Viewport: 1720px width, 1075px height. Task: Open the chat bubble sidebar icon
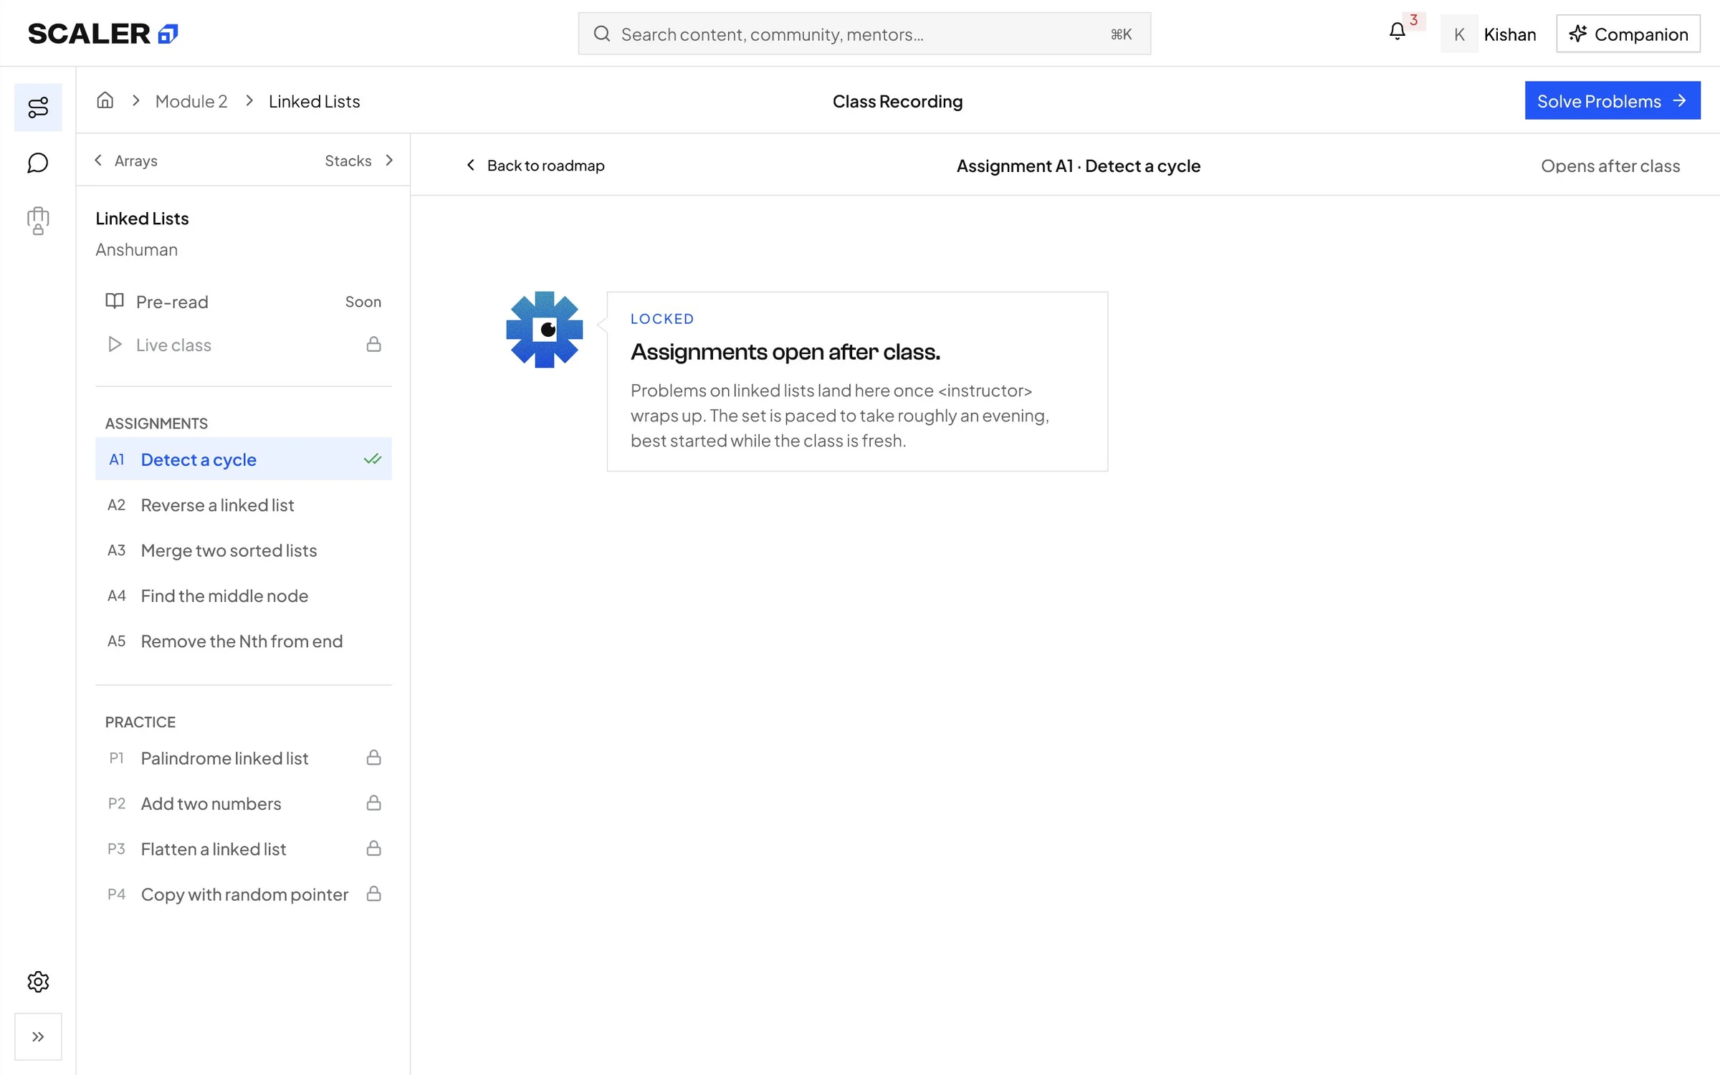pos(38,163)
